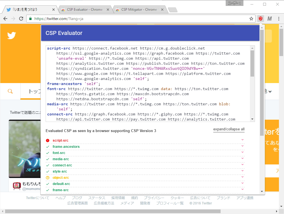Expand the connect-src result chevron
The image size is (284, 214).
(243, 164)
